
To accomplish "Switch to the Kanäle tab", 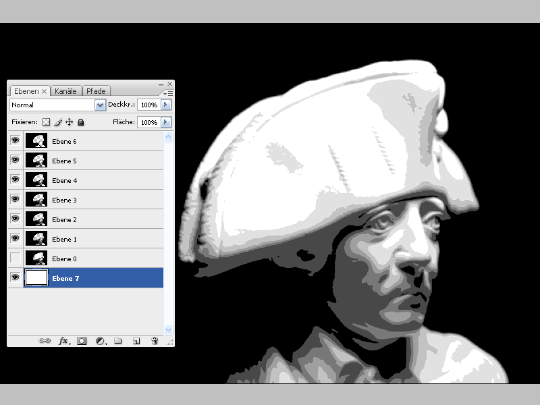I will tap(65, 91).
